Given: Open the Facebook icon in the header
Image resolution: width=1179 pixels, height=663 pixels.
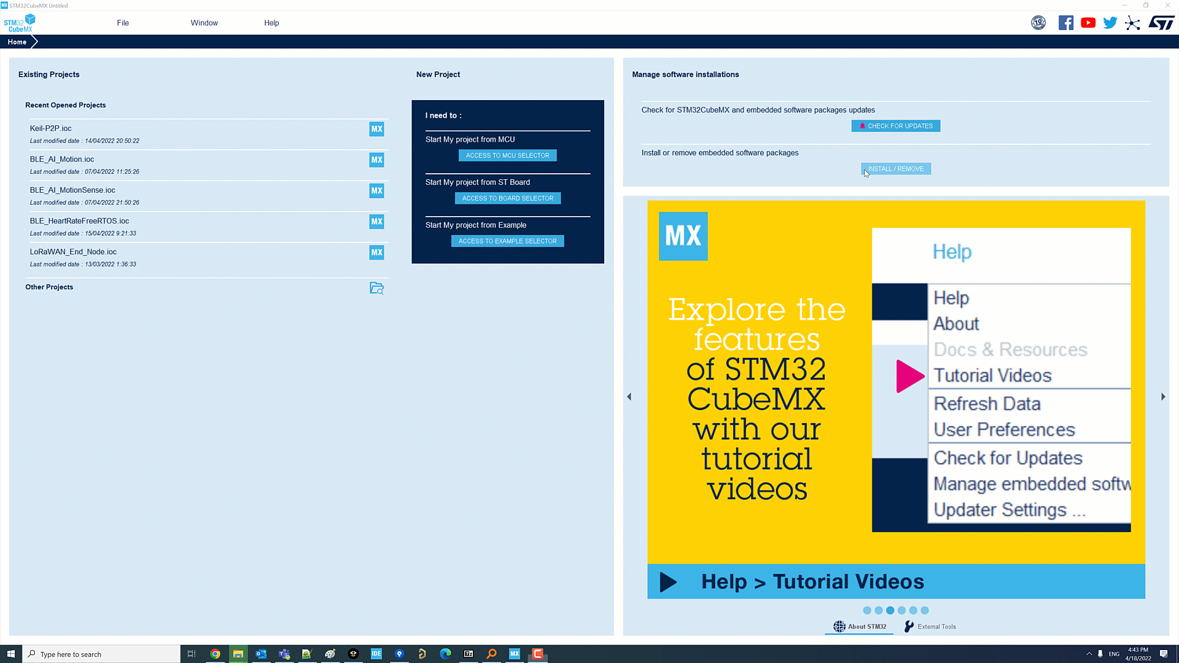Looking at the screenshot, I should coord(1066,23).
